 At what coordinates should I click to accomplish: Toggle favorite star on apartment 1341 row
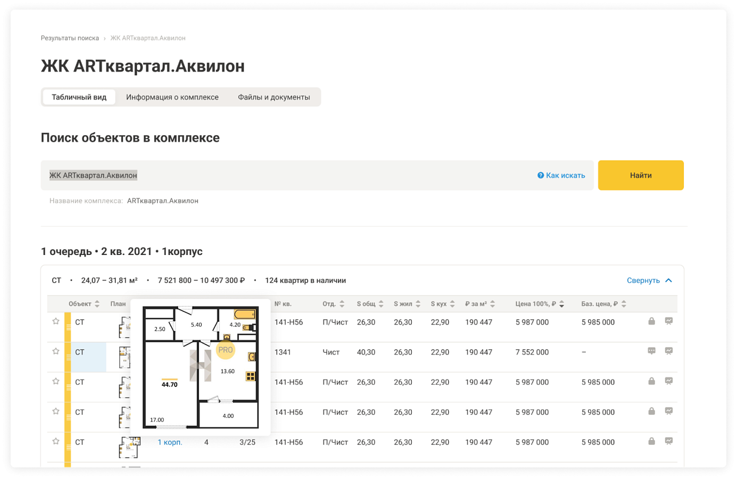pyautogui.click(x=56, y=352)
